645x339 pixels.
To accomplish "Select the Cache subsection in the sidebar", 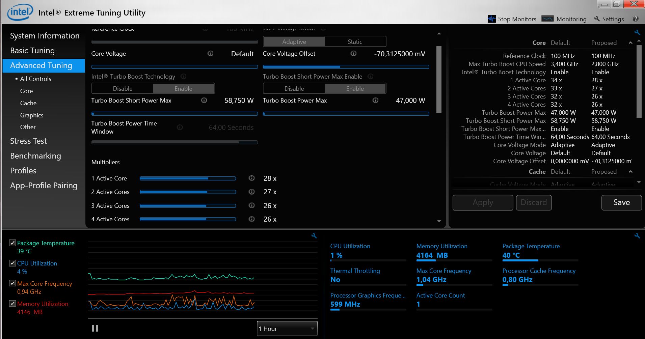I will pos(28,103).
